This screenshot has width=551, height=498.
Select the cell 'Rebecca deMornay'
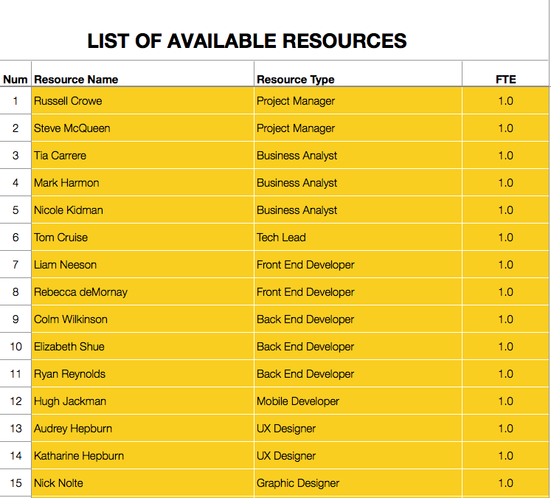pos(142,292)
